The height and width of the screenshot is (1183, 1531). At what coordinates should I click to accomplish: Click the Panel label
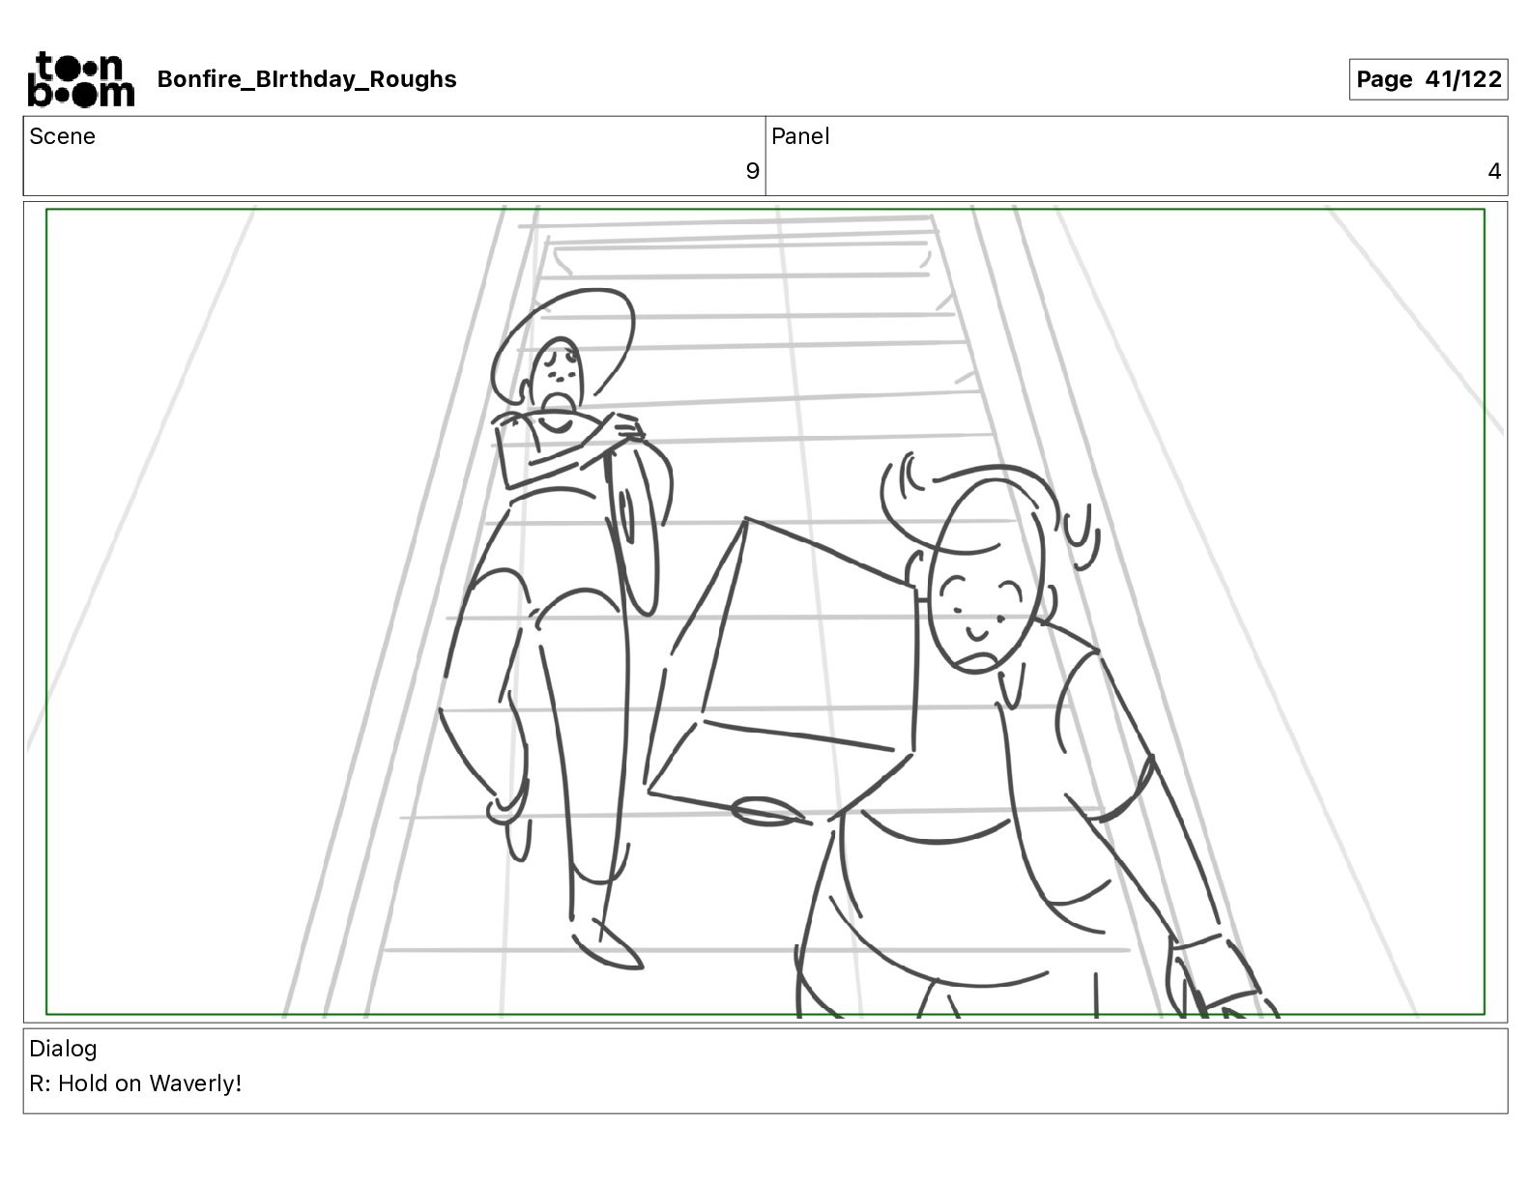[x=800, y=136]
